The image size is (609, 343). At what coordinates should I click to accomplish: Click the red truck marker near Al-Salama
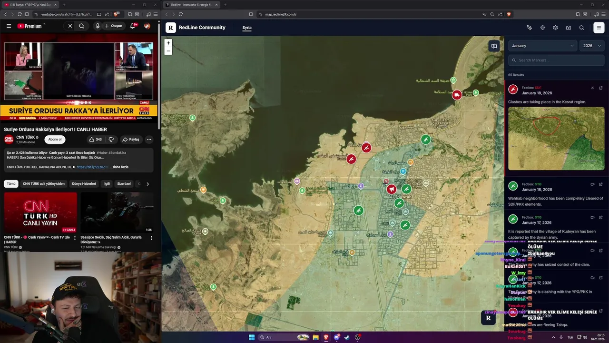coord(457,95)
